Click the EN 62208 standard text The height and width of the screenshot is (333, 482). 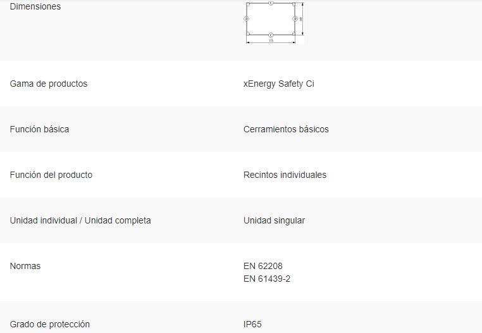(x=263, y=266)
